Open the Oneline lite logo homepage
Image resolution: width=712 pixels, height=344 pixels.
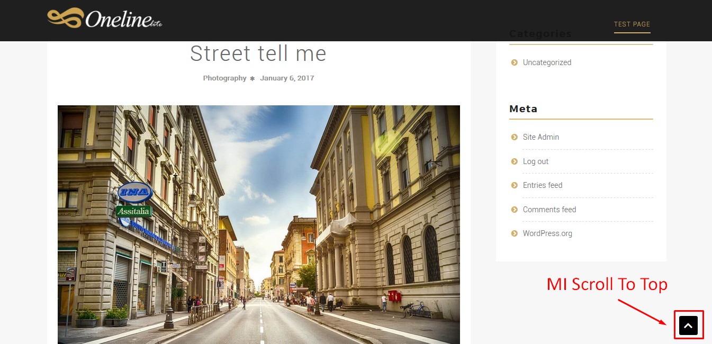(104, 19)
